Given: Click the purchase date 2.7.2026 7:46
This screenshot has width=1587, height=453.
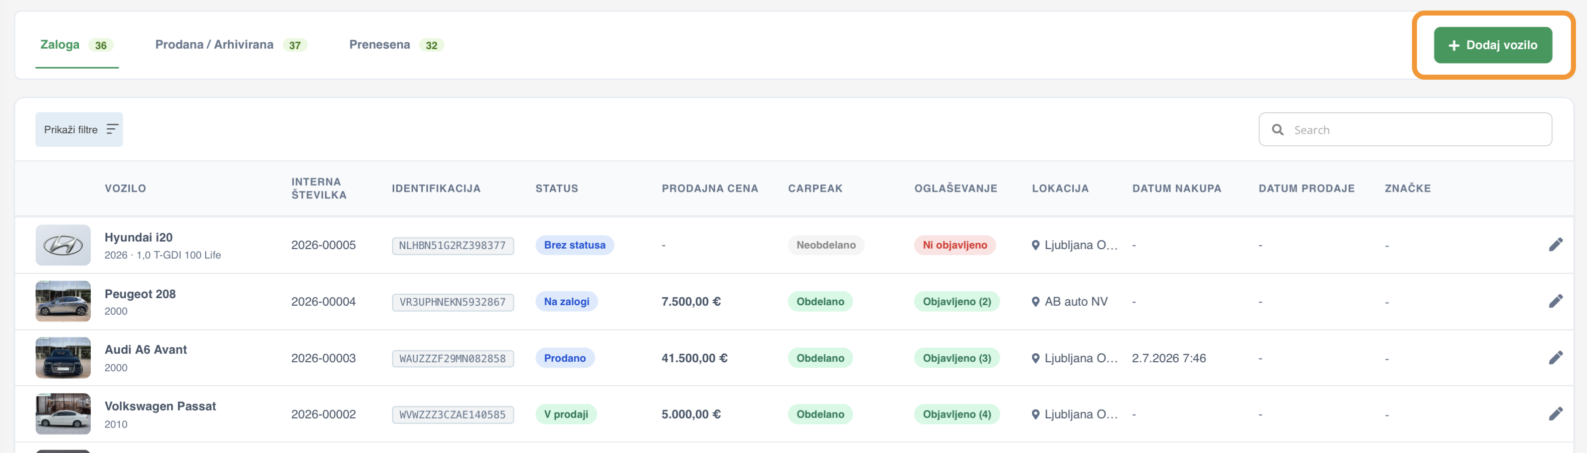Looking at the screenshot, I should point(1169,358).
